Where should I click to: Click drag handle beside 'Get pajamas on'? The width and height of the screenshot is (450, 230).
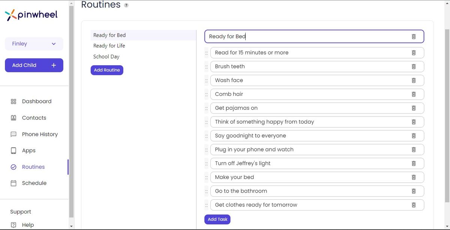coord(207,108)
